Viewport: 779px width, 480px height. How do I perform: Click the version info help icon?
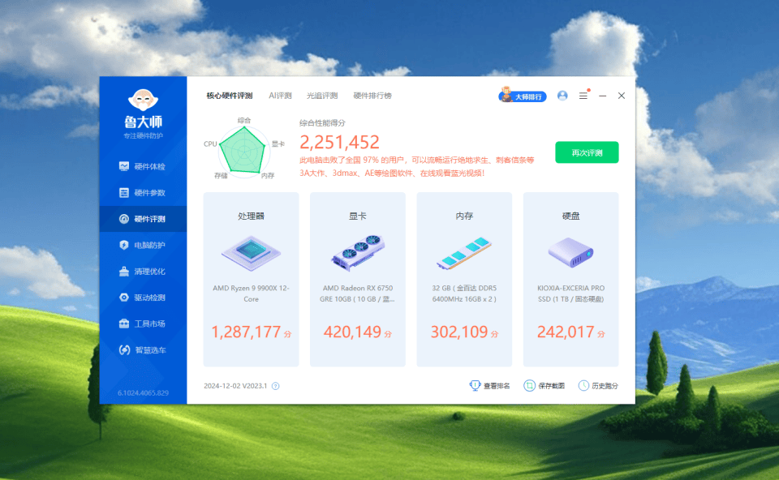[x=275, y=386]
